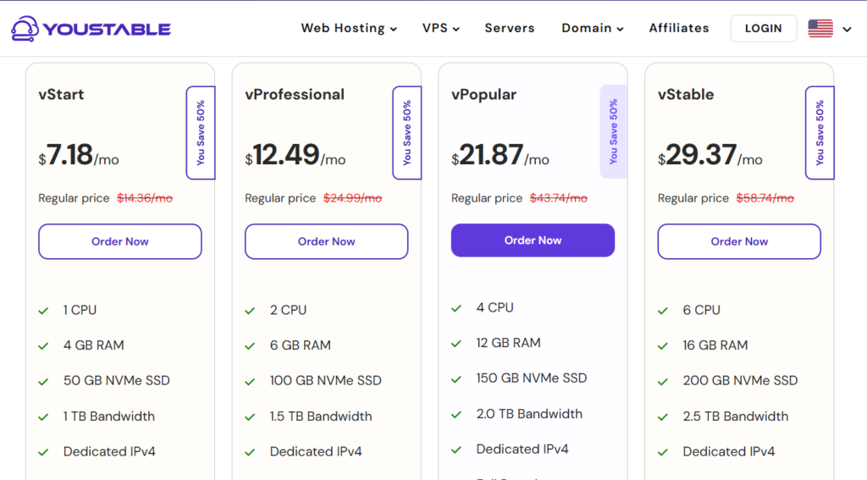Click the 2.5 TB Bandwidth text

736,417
